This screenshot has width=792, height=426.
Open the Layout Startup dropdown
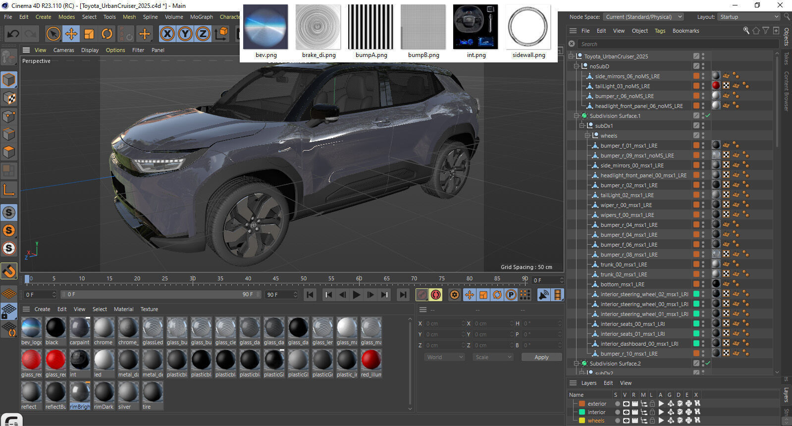749,17
